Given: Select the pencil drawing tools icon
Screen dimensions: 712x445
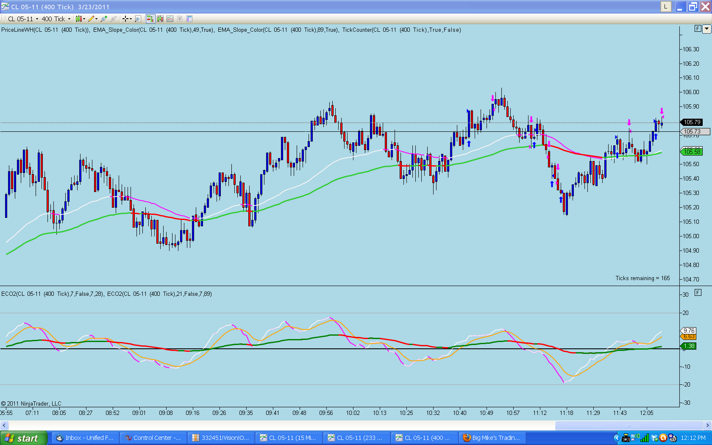Looking at the screenshot, I should (91, 19).
